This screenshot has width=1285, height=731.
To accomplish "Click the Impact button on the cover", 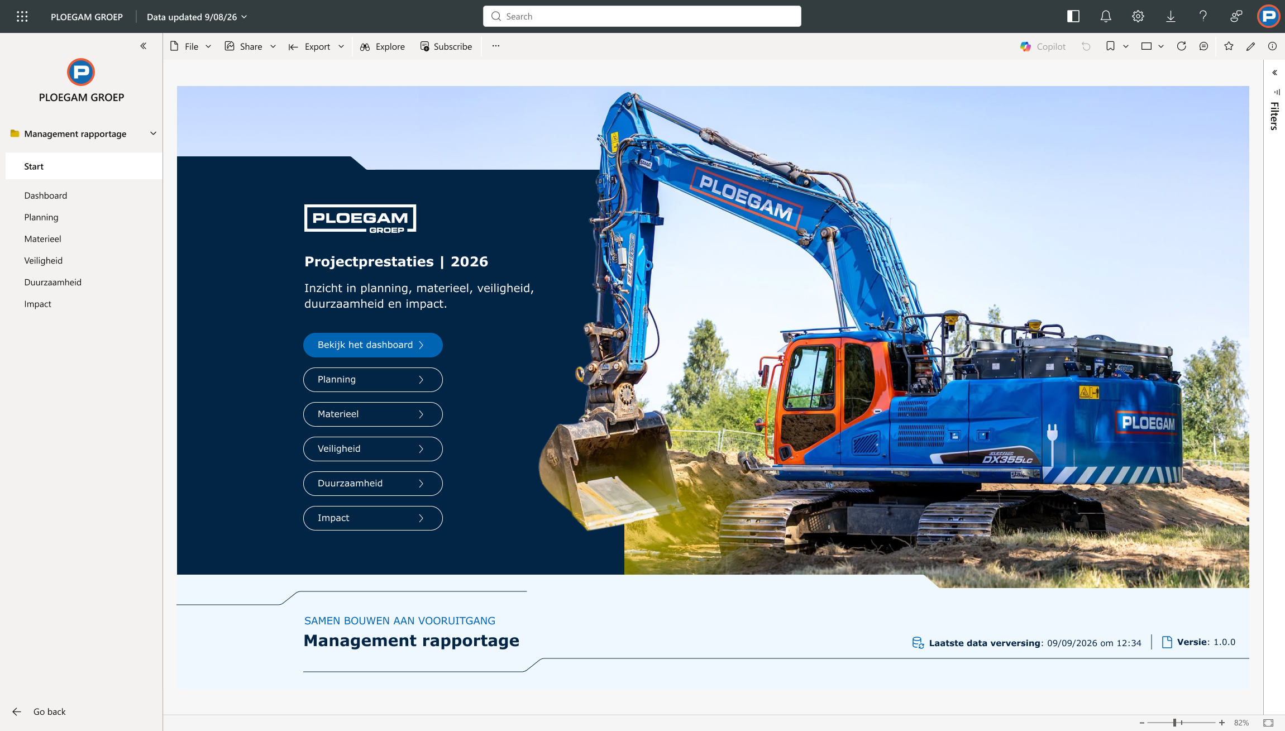I will [x=373, y=518].
